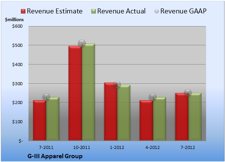
Task: Click the 'G-III Apparel Group' chart title
Action: (x=55, y=156)
